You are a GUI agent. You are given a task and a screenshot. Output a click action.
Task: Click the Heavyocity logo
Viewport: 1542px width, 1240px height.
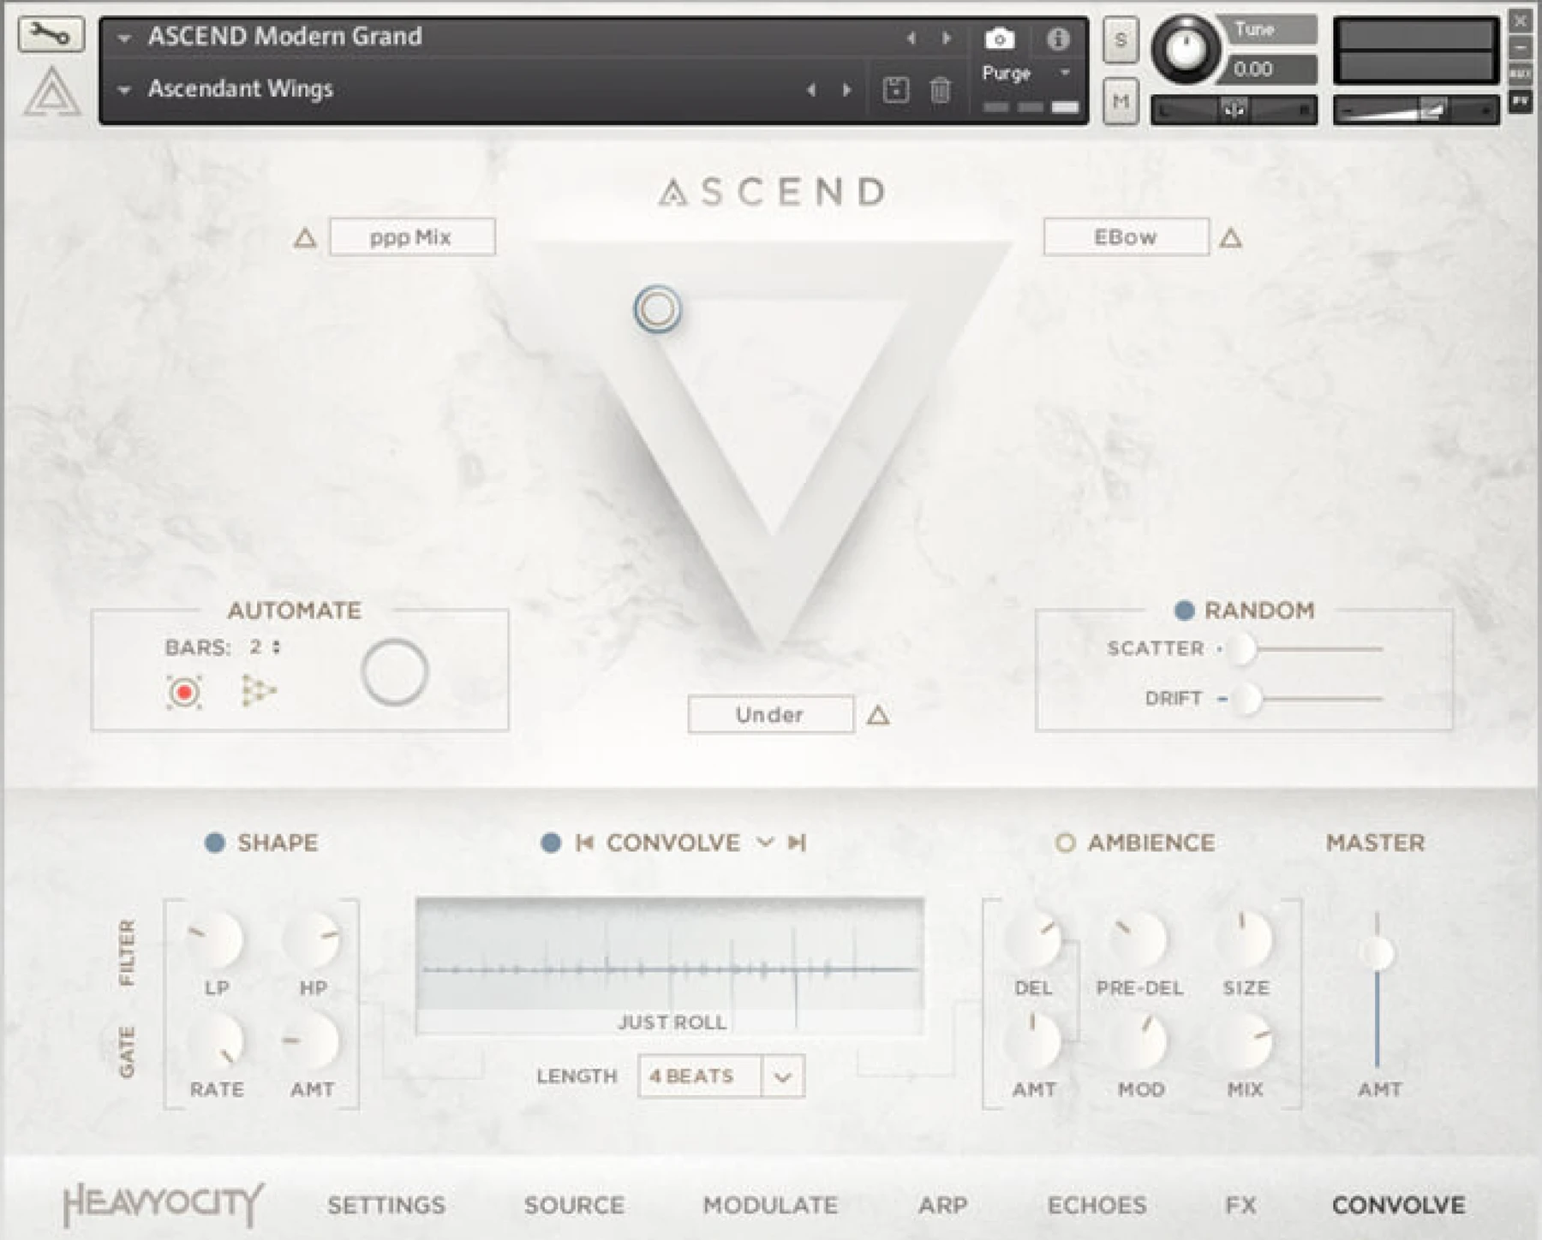tap(164, 1205)
